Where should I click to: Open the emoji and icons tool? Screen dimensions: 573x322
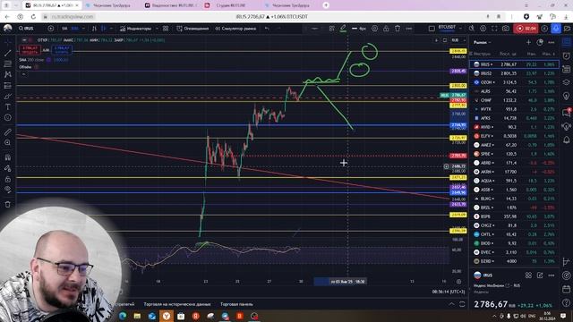pyautogui.click(x=8, y=117)
